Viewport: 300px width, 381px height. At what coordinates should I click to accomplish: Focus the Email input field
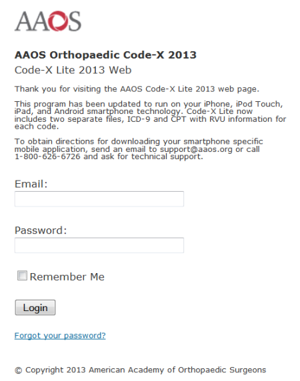(99, 199)
